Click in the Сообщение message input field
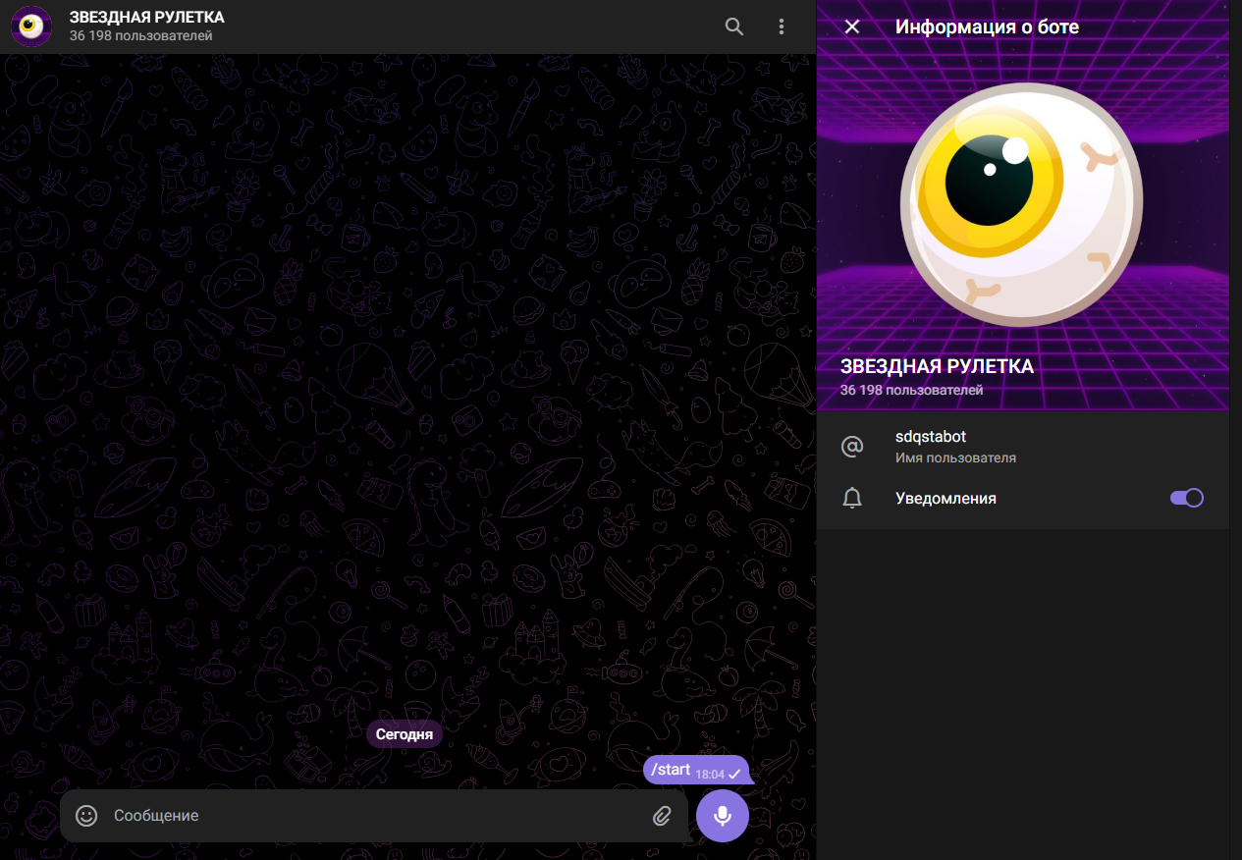1242x860 pixels. pos(373,816)
